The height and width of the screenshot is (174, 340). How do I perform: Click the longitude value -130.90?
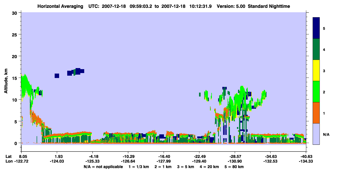pos(235,161)
